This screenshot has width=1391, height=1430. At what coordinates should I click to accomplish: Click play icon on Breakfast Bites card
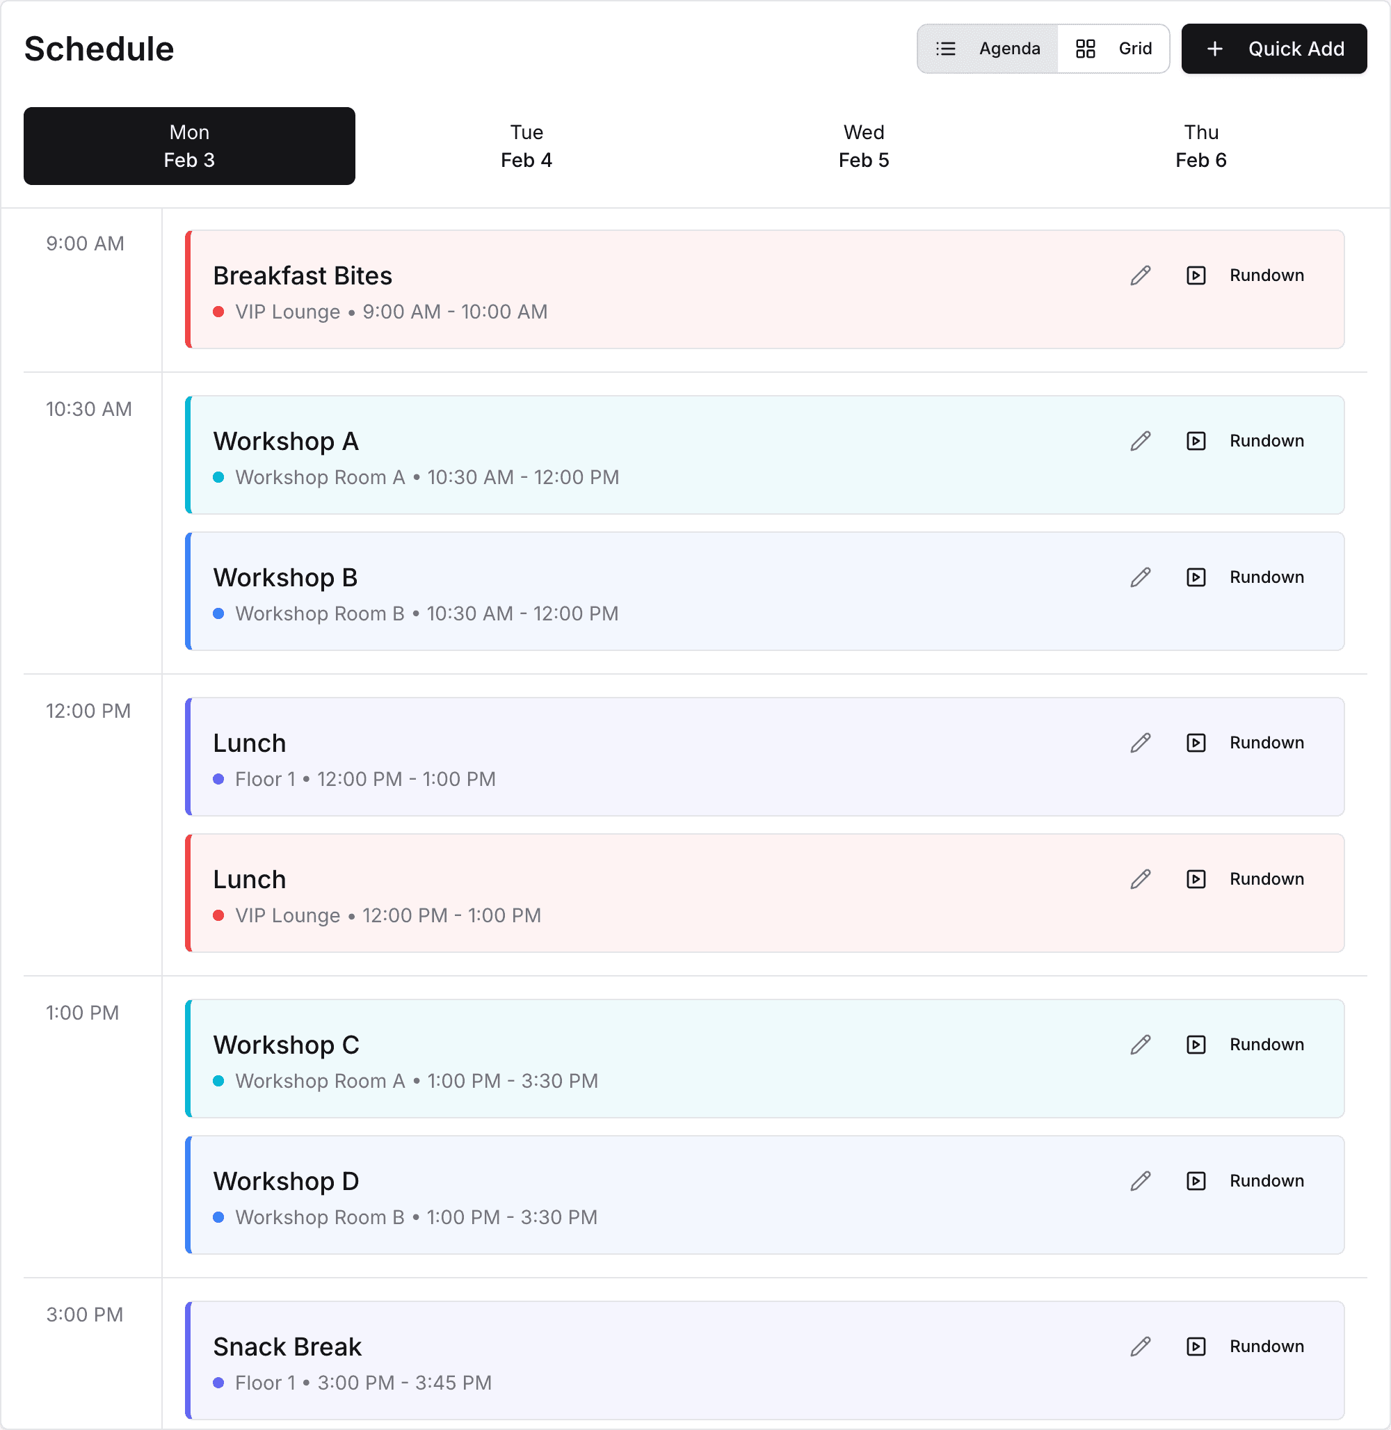tap(1196, 275)
